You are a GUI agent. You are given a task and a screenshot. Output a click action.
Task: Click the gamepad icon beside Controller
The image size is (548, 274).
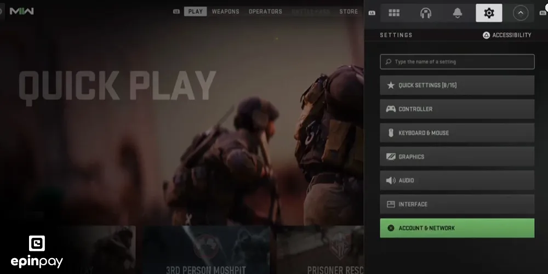point(391,109)
